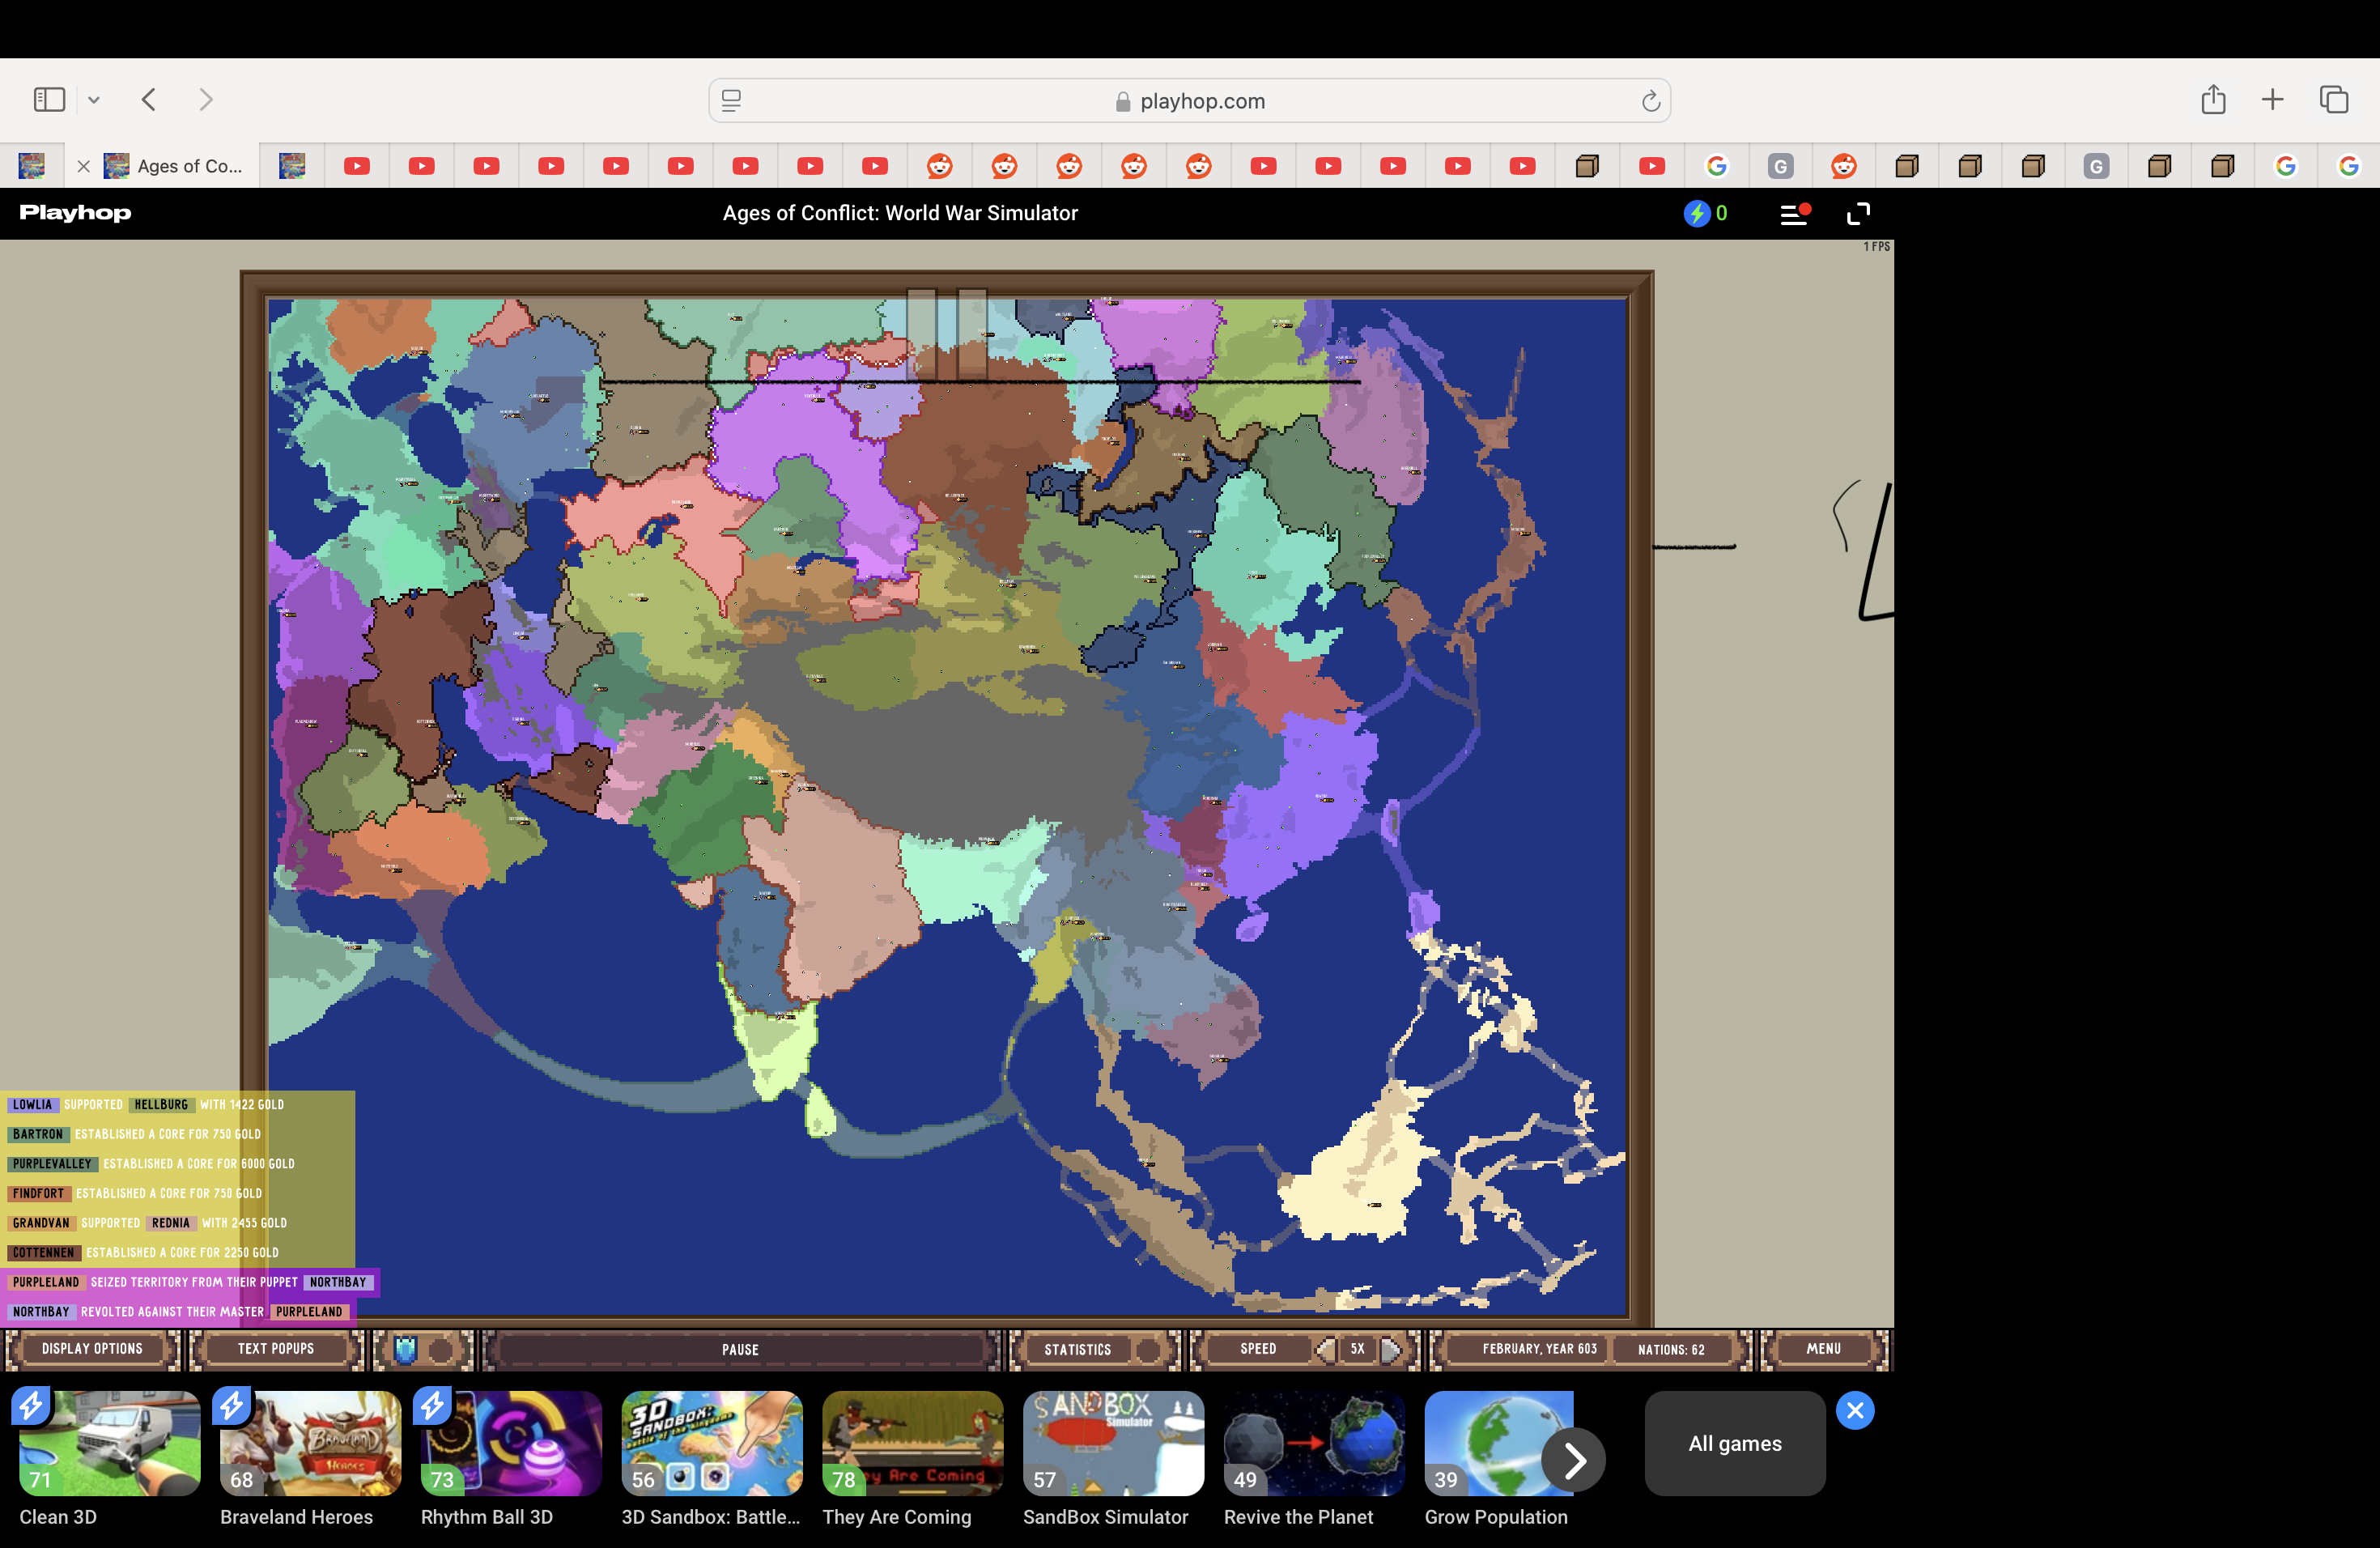Click the Ages of Conflict: World War Simulator title
Image resolution: width=2380 pixels, height=1548 pixels.
(x=900, y=213)
